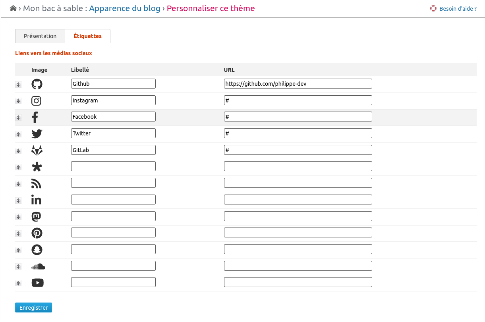Viewport: 485px width, 322px height.
Task: Select the Facebook label field
Action: 113,117
